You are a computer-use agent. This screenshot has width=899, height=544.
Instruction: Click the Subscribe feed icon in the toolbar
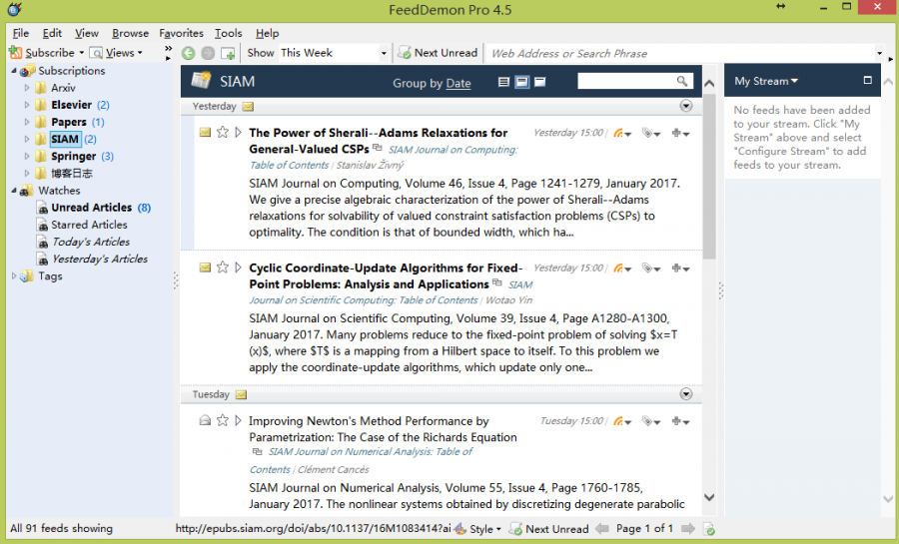pyautogui.click(x=15, y=53)
